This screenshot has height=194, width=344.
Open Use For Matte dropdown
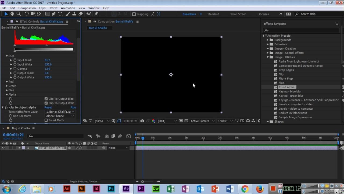(60, 116)
